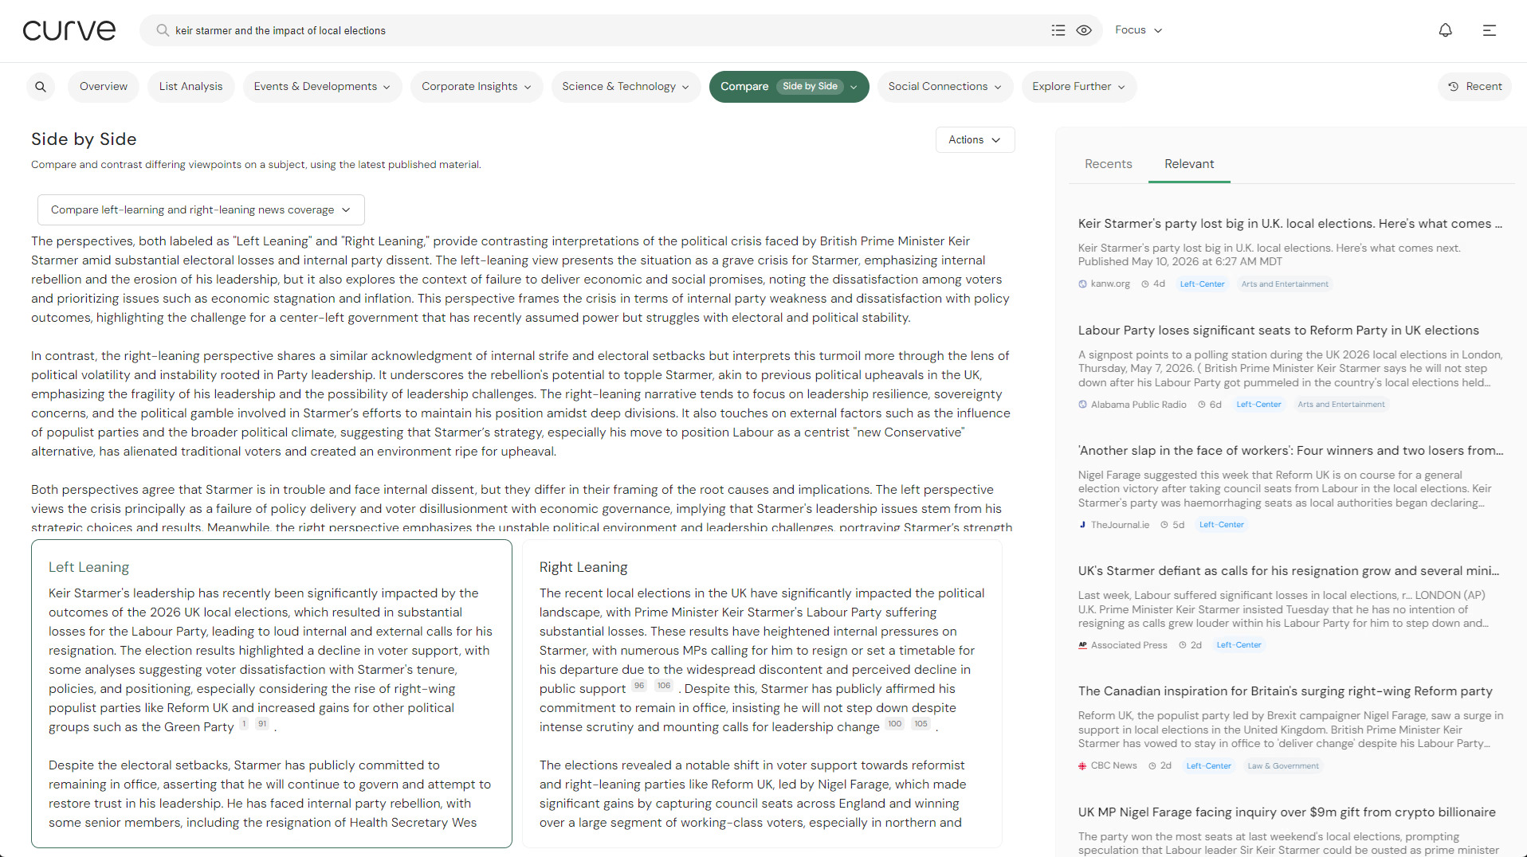The image size is (1527, 857).
Task: Expand the Social Connections menu
Action: [x=945, y=87]
